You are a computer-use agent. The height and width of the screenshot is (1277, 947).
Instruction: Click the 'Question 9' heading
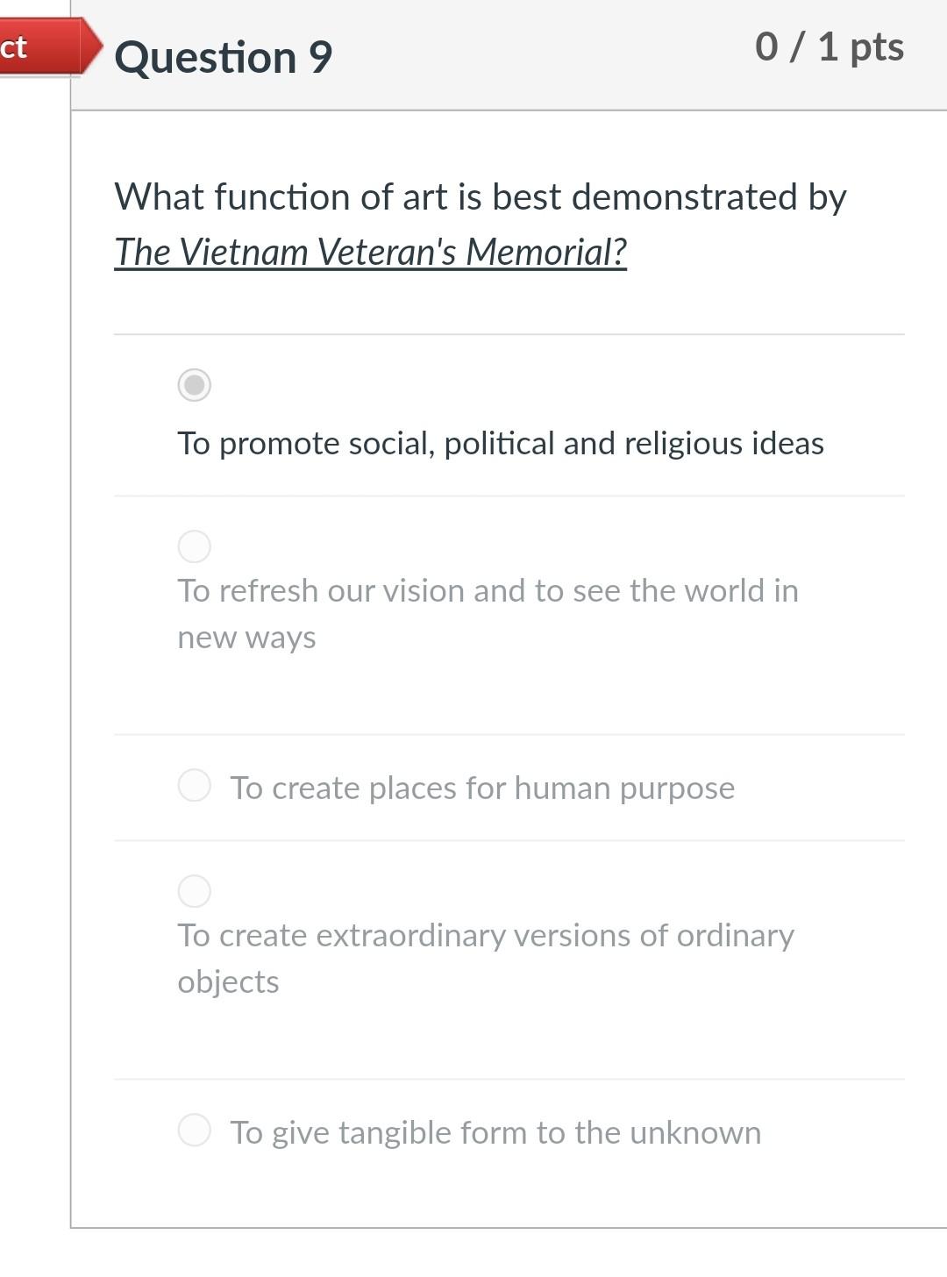coord(224,57)
